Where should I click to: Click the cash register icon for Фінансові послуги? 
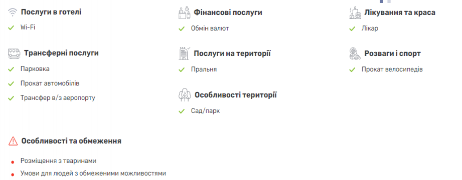click(x=185, y=13)
